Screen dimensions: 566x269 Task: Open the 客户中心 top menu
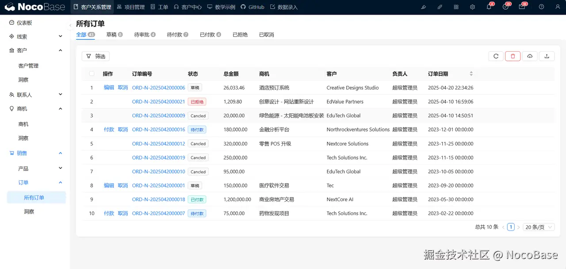tap(187, 7)
